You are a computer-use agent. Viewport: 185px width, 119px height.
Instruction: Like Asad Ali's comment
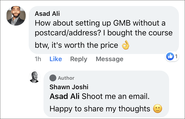tap(56, 59)
